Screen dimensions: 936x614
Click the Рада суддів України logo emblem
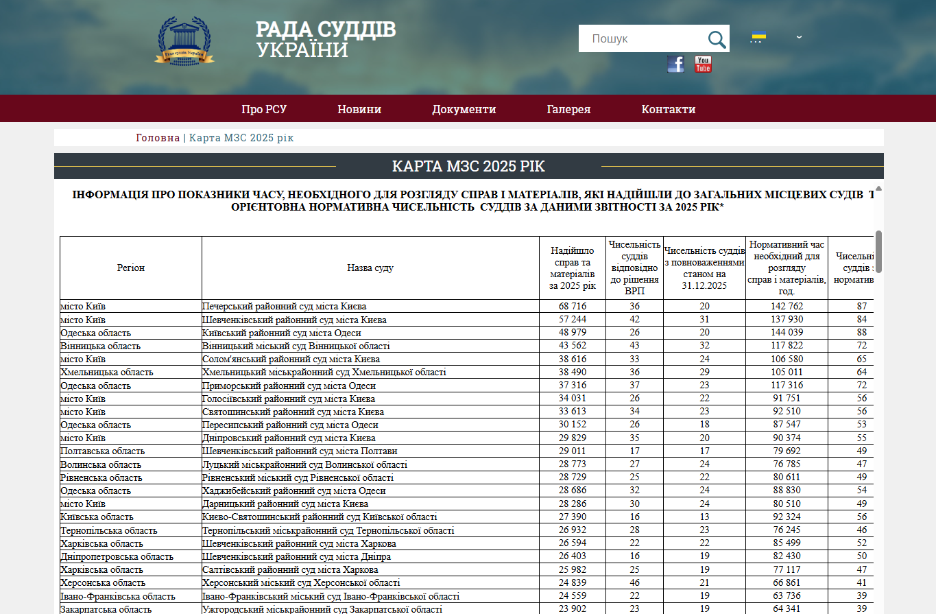[x=184, y=40]
